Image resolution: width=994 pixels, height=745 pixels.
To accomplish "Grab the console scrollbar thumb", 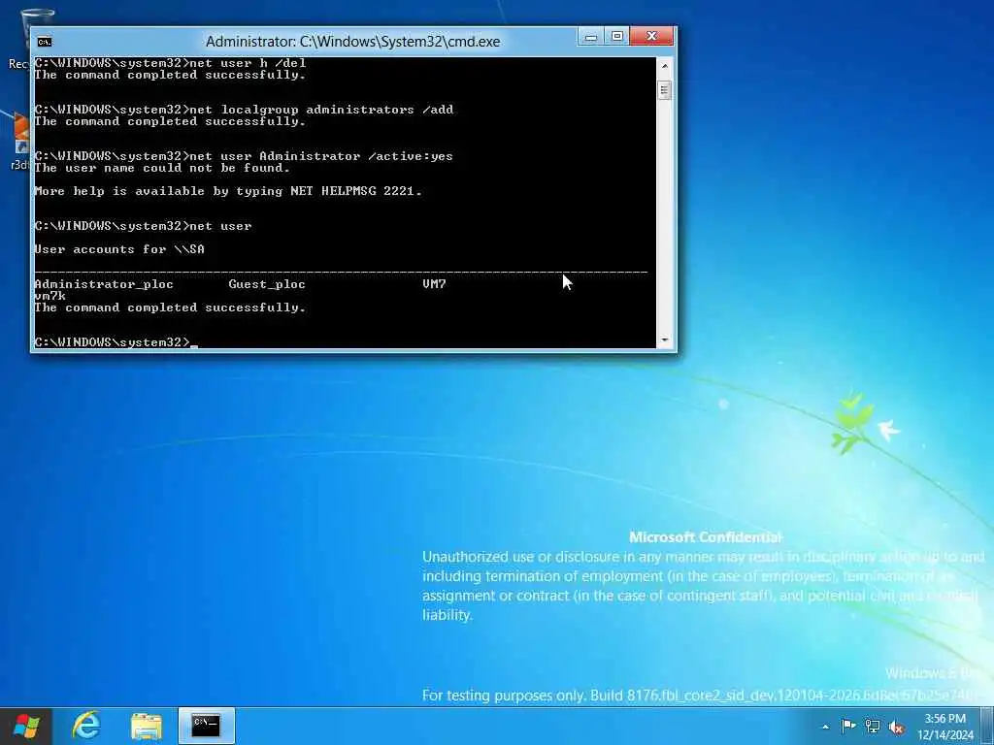I will coord(664,90).
